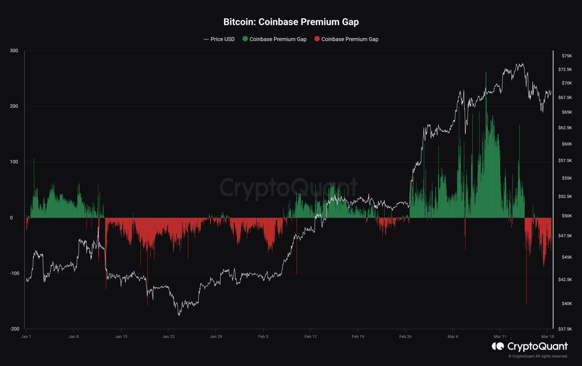Image resolution: width=582 pixels, height=366 pixels.
Task: Click the red circle legend swatch
Action: point(317,39)
